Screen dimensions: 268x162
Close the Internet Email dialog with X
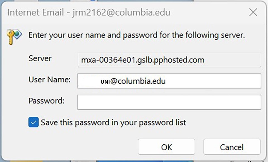(253, 12)
